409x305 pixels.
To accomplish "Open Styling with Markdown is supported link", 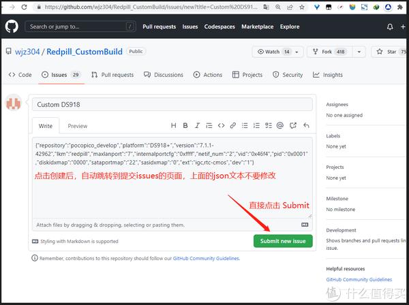I will (75, 241).
